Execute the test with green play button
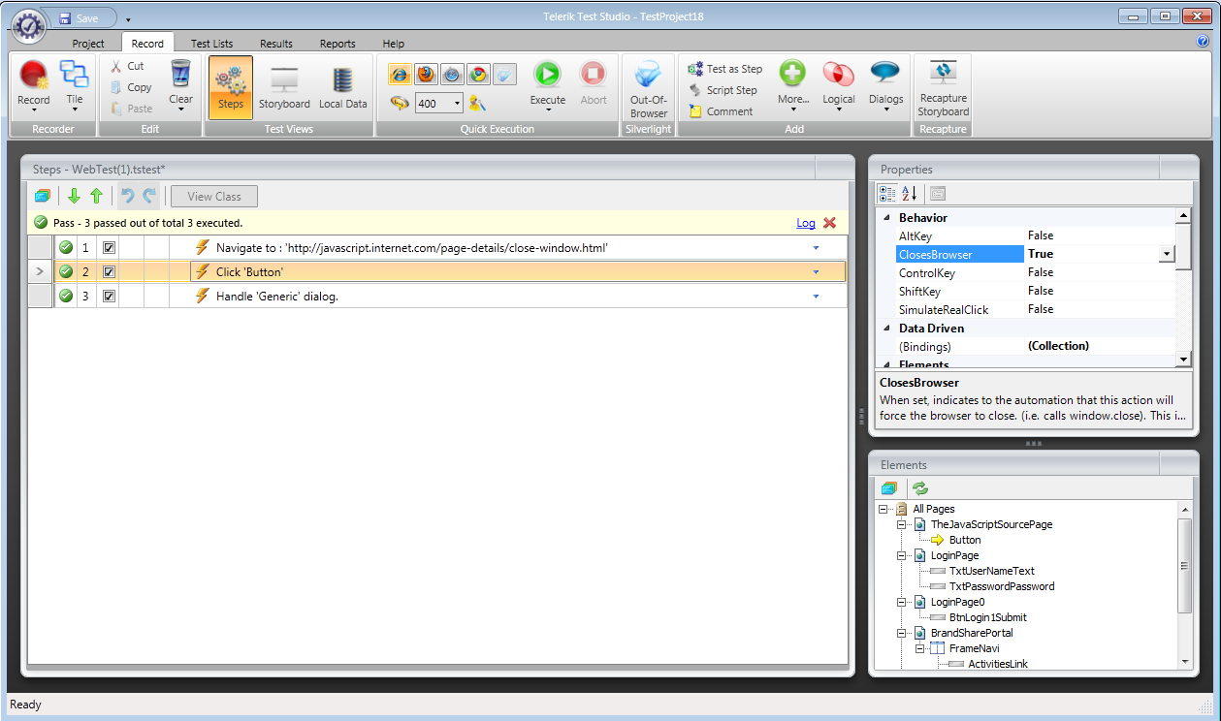This screenshot has width=1221, height=721. [x=548, y=75]
